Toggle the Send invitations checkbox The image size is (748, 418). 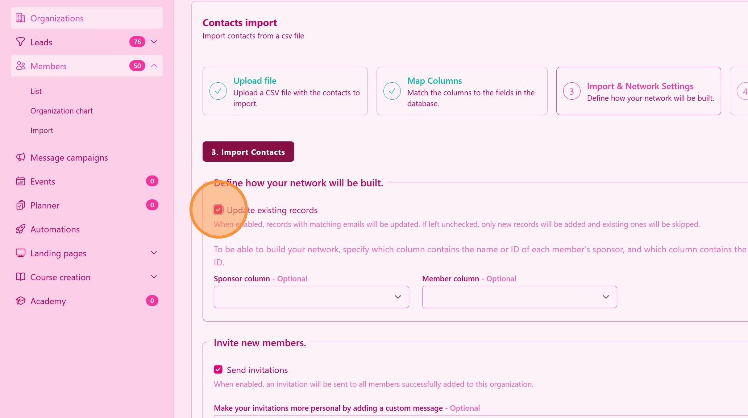coord(218,370)
